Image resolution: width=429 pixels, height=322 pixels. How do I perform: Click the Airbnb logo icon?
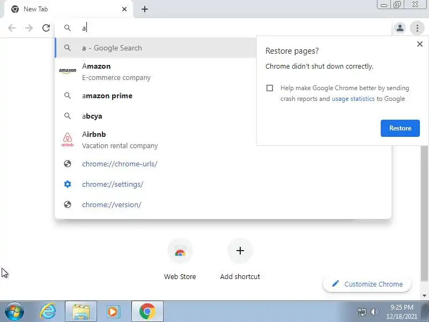click(68, 140)
